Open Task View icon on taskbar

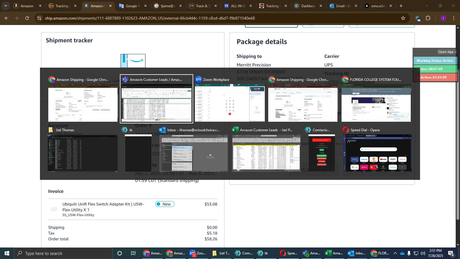133,253
